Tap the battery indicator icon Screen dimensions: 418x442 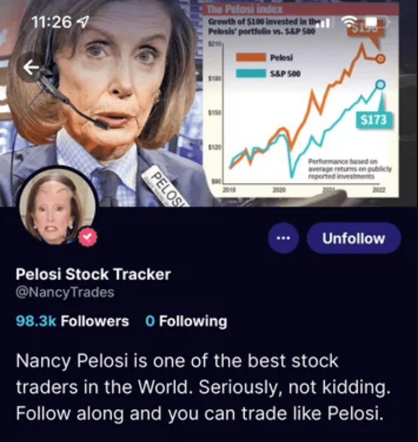[376, 22]
